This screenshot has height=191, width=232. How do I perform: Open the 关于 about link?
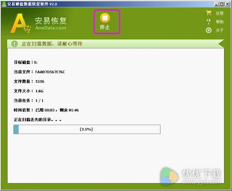point(219,31)
